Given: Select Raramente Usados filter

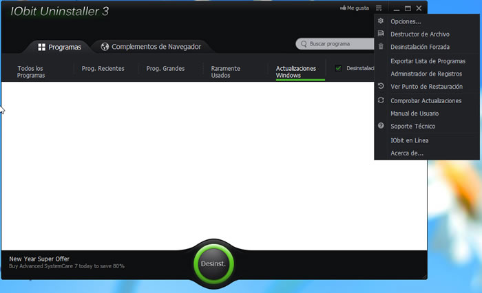Looking at the screenshot, I should tap(225, 72).
